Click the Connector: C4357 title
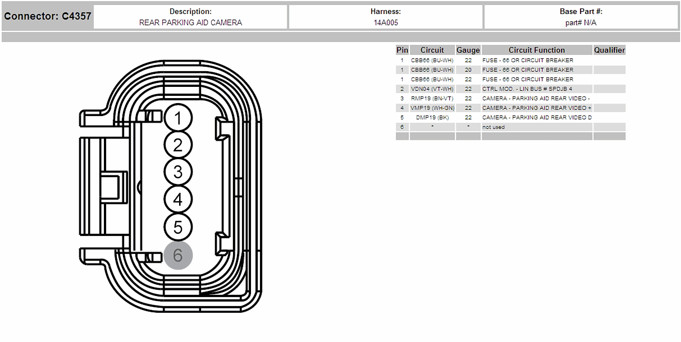 tap(48, 16)
